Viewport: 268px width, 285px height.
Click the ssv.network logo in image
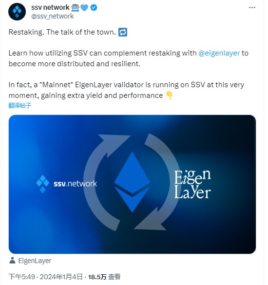pyautogui.click(x=67, y=184)
